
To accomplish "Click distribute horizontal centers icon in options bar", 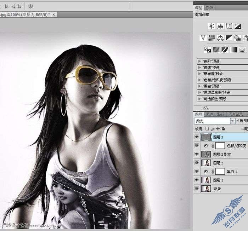I will [x=13, y=6].
